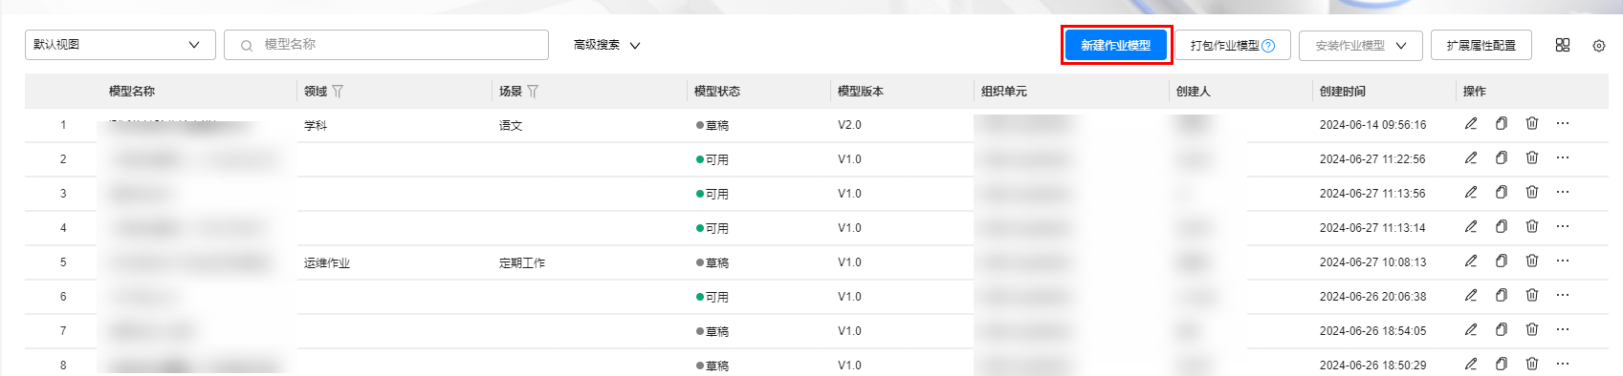This screenshot has width=1623, height=376.
Task: Expand 高级搜索 advanced search
Action: (x=606, y=45)
